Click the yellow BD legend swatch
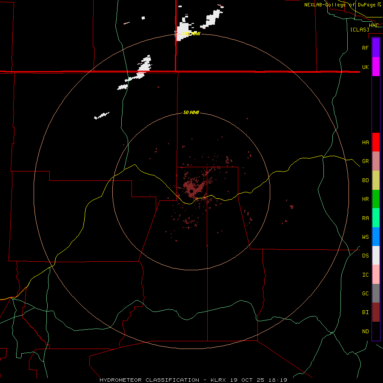This screenshot has height=383, width=383. click(x=376, y=180)
